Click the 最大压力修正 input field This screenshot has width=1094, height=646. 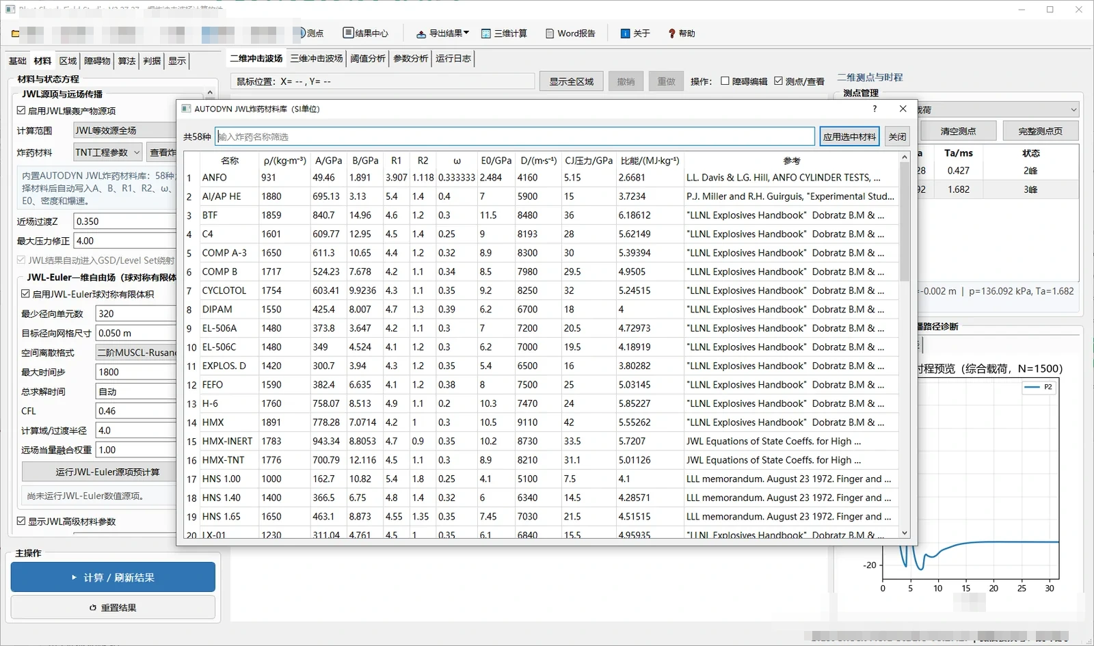[x=125, y=241]
